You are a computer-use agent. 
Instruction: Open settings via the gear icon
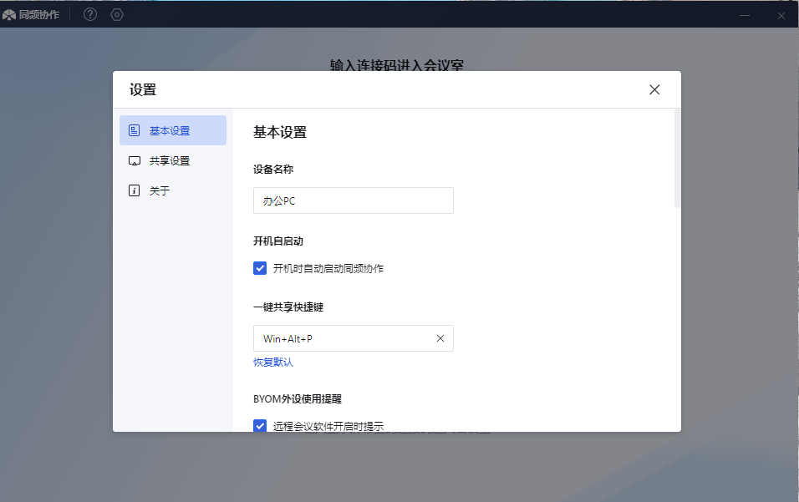pyautogui.click(x=117, y=14)
